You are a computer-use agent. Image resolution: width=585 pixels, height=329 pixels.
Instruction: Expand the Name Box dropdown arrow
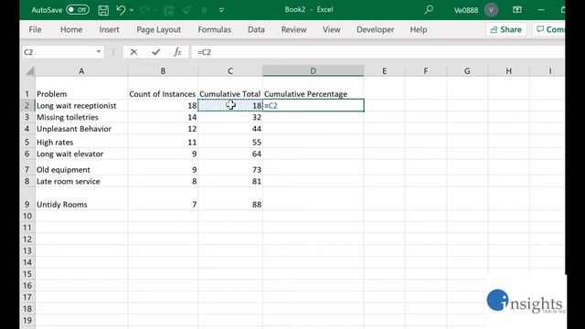click(x=99, y=52)
